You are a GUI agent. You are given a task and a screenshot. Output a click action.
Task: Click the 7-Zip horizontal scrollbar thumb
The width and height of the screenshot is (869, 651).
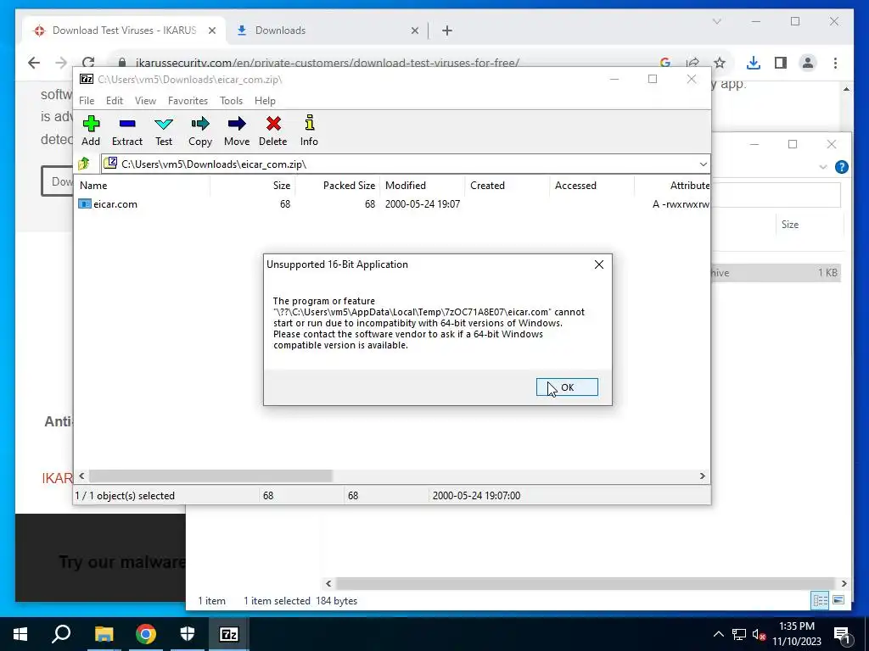210,476
